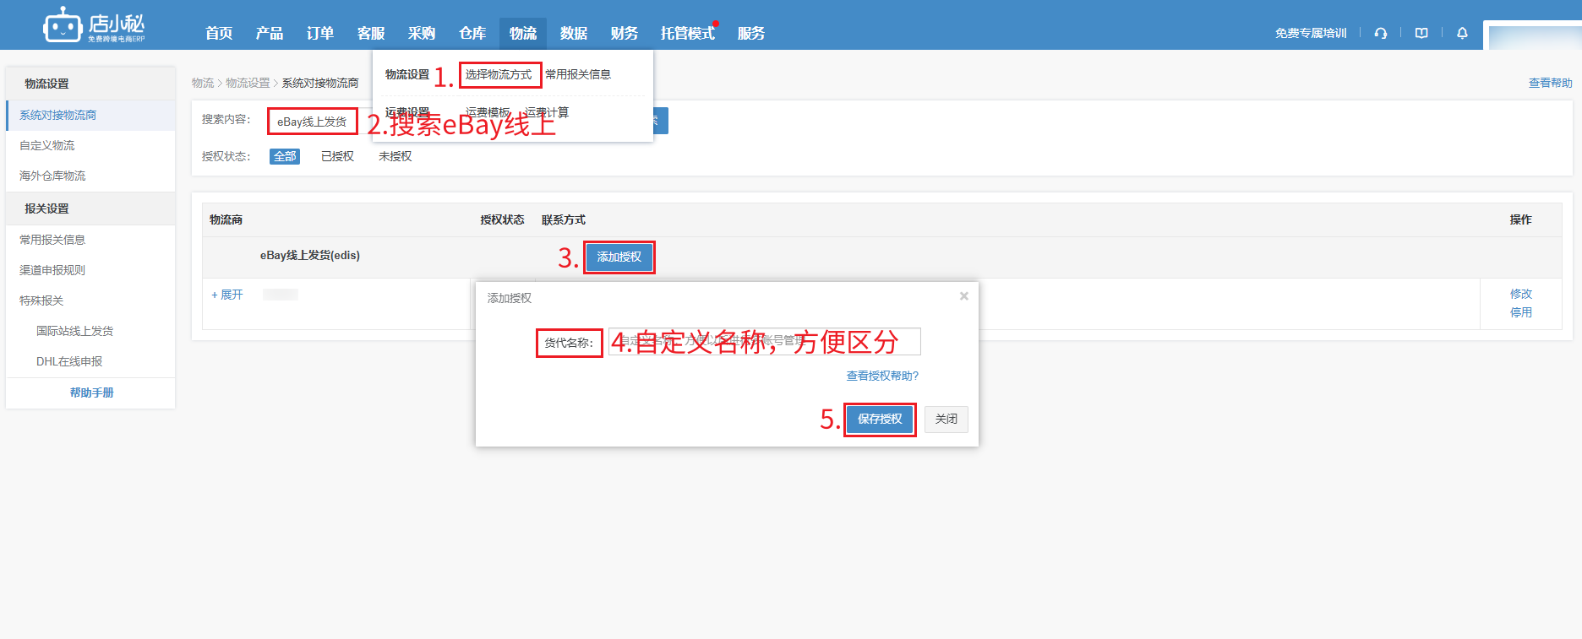1582x639 pixels.
Task: Select 运费模板 in dropdown menu
Action: [x=488, y=112]
